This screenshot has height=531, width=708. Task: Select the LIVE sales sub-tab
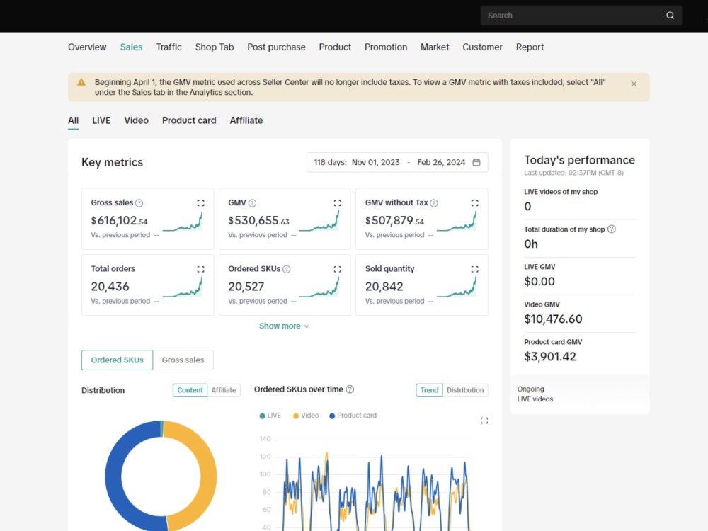pos(101,120)
